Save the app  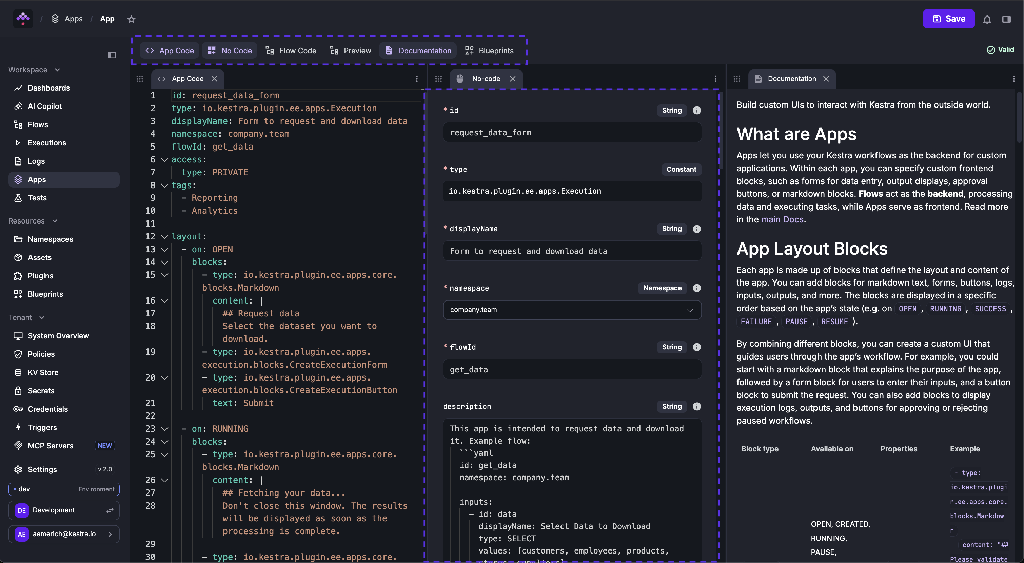(948, 19)
